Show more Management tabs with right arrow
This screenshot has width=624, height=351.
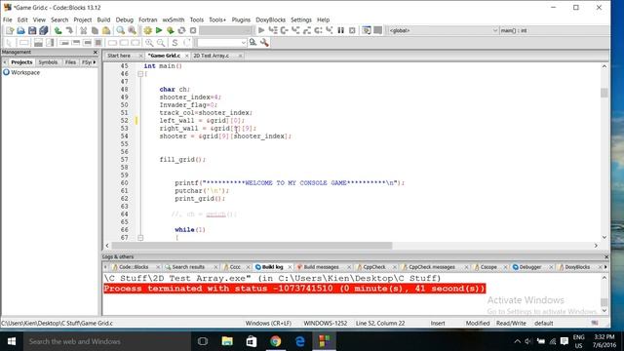(x=95, y=62)
